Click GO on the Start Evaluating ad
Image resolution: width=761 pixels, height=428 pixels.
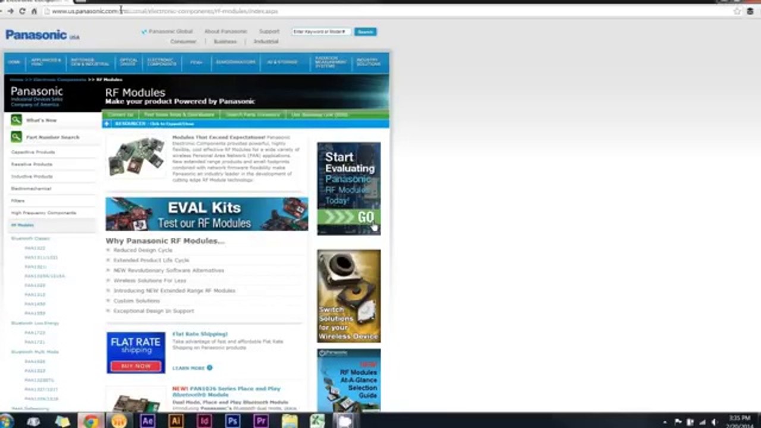click(x=349, y=218)
